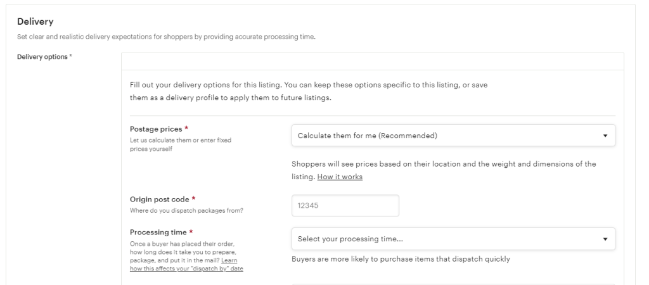649x285 pixels.
Task: Click the Buyers are more likely hint text
Action: [x=401, y=259]
